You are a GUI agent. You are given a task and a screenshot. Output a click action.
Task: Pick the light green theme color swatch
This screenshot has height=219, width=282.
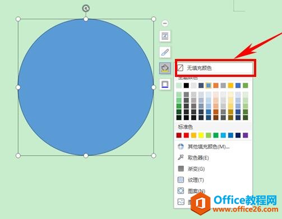tap(179, 85)
